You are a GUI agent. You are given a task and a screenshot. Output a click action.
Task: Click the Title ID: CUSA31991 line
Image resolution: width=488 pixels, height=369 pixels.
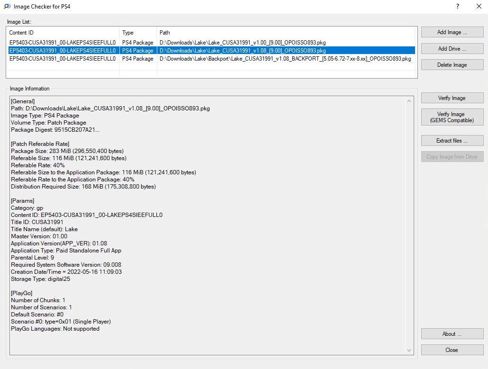click(37, 222)
